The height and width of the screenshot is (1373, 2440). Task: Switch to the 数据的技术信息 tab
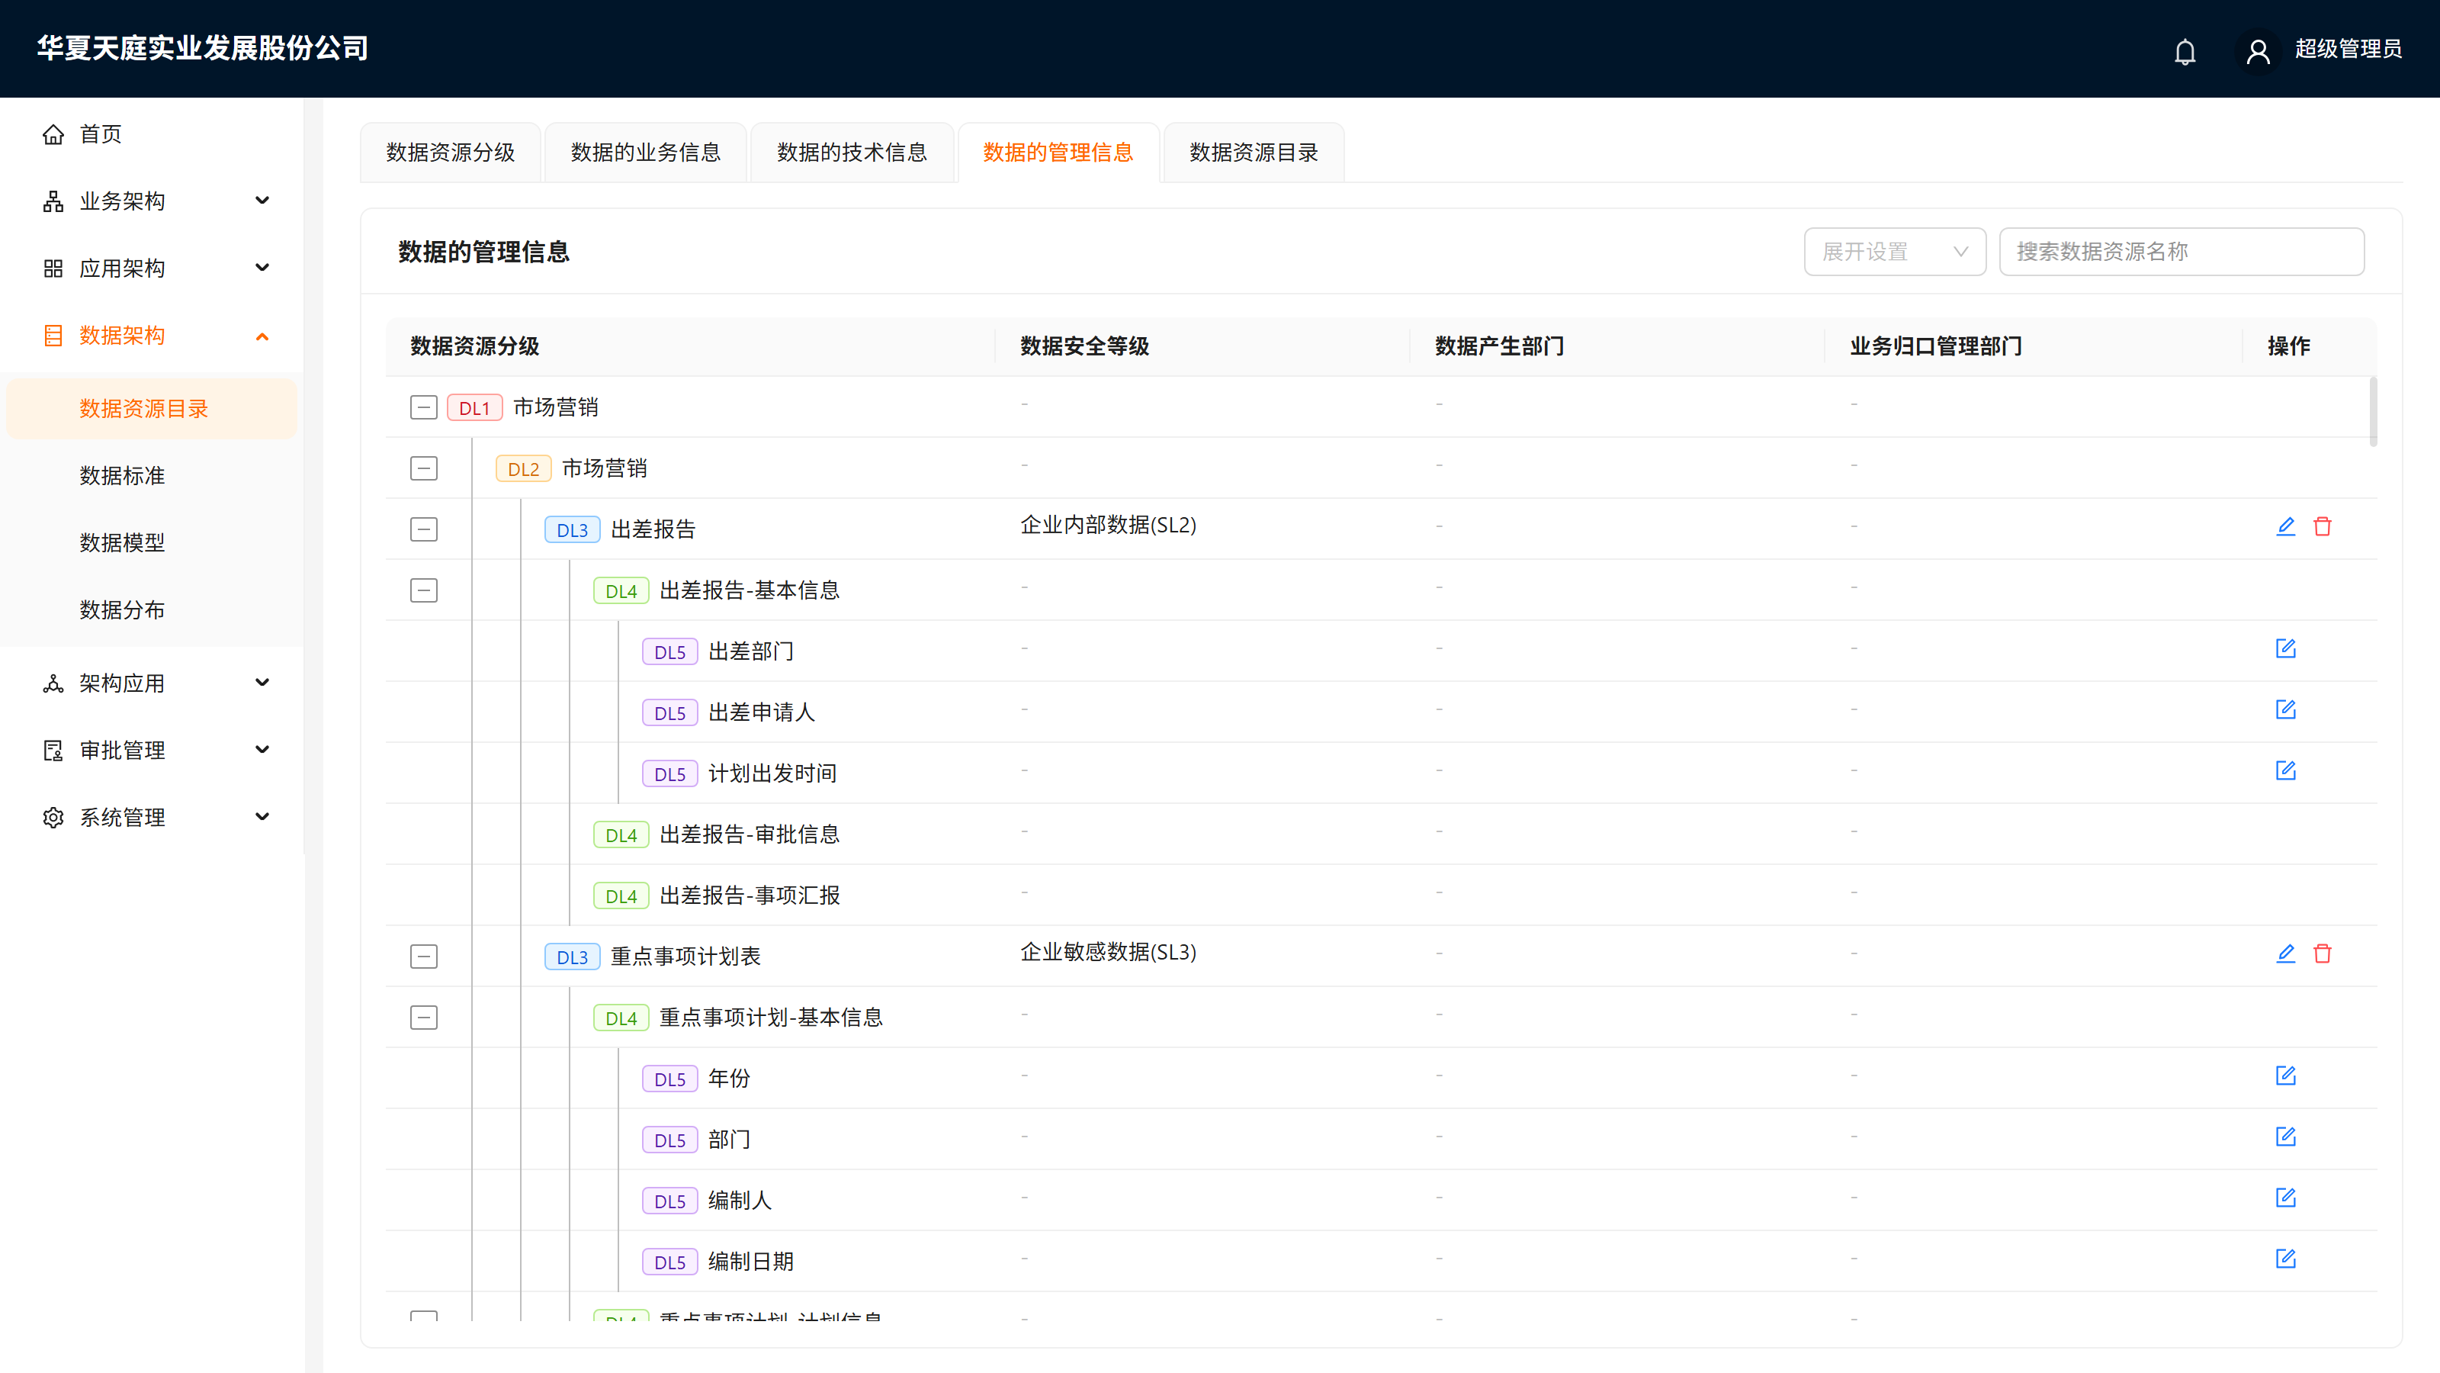tap(852, 153)
